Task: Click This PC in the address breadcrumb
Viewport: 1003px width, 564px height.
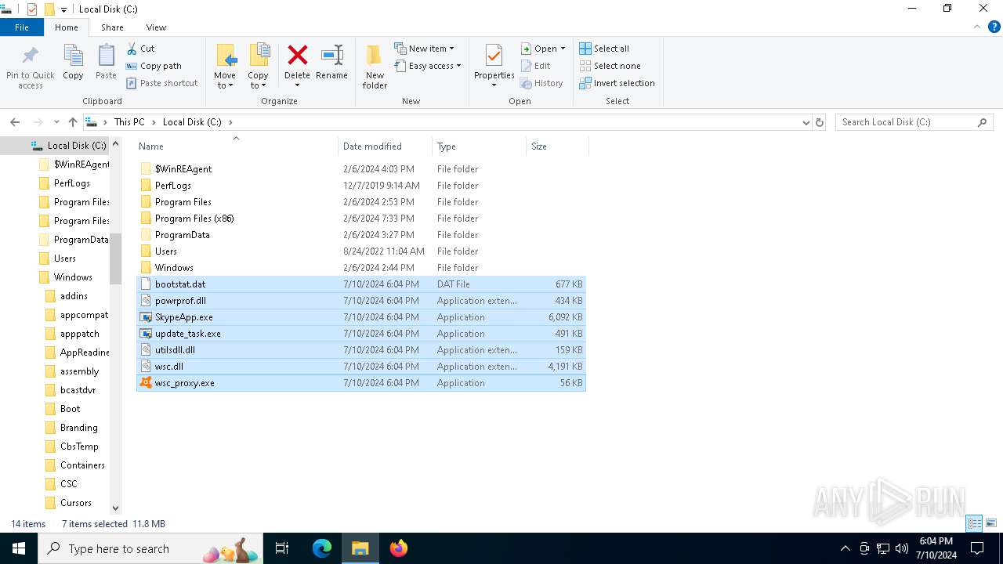Action: pos(129,122)
